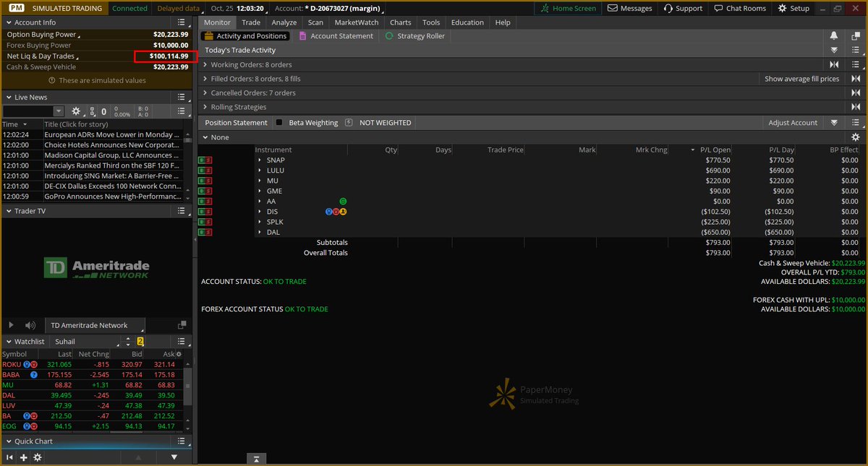Switch to the Trade tab

tap(251, 22)
